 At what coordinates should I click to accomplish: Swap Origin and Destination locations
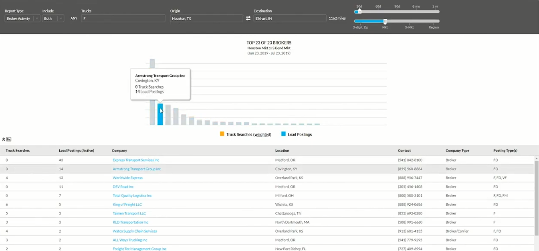click(248, 18)
